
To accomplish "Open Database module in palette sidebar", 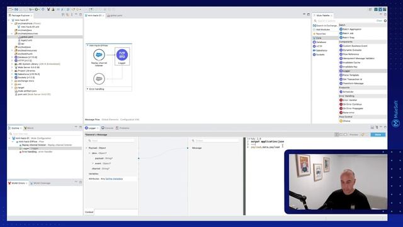I will [x=319, y=42].
